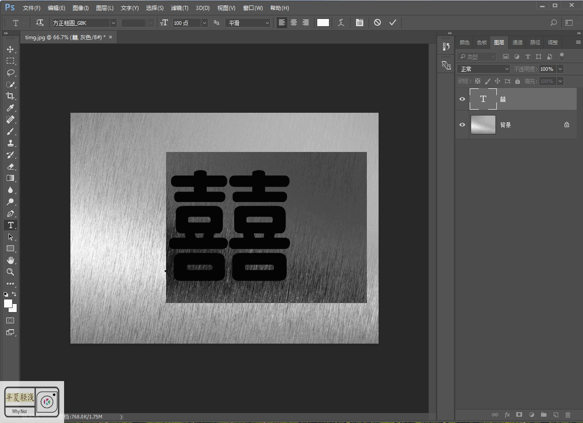Screen dimensions: 583x423
Task: Set center align text
Action: point(294,23)
